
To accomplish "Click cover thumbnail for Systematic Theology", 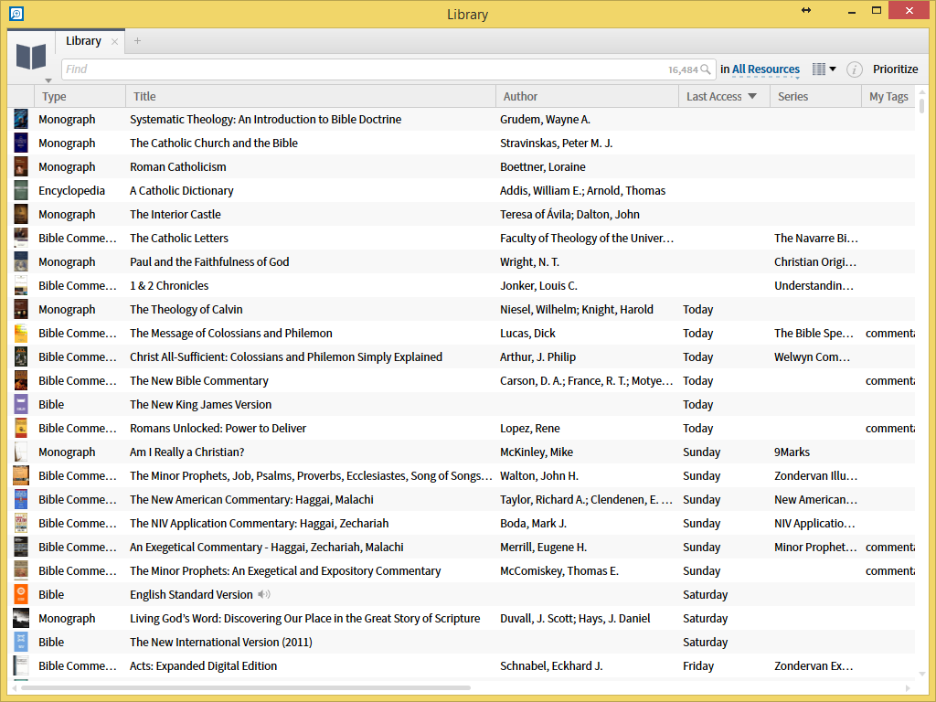I will pyautogui.click(x=21, y=119).
